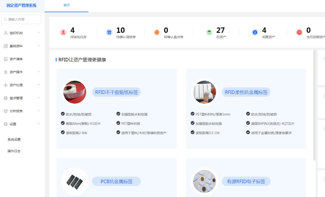Image resolution: width=325 pixels, height=197 pixels.
Task: Click the orange 待确认盘点单 icon
Action: [x=157, y=32]
